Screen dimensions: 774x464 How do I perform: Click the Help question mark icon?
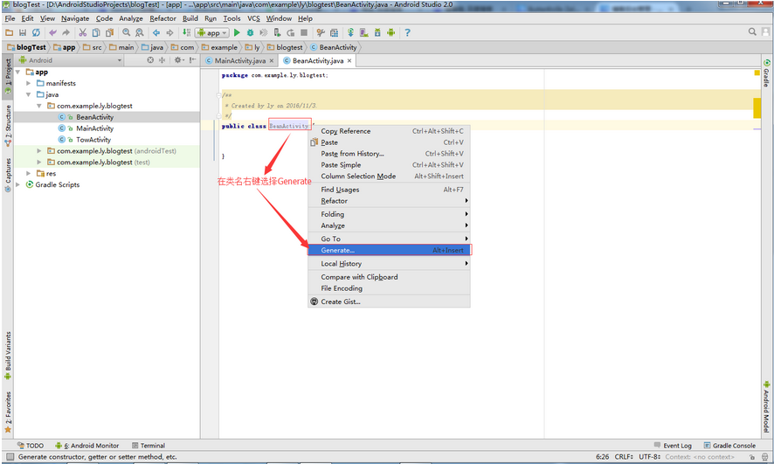[407, 32]
